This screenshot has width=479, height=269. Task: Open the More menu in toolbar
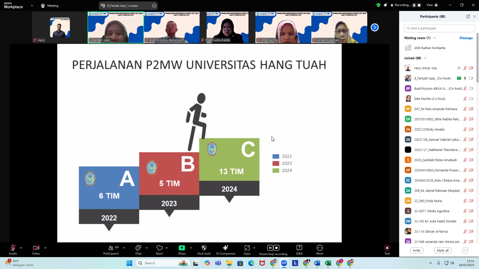320,248
